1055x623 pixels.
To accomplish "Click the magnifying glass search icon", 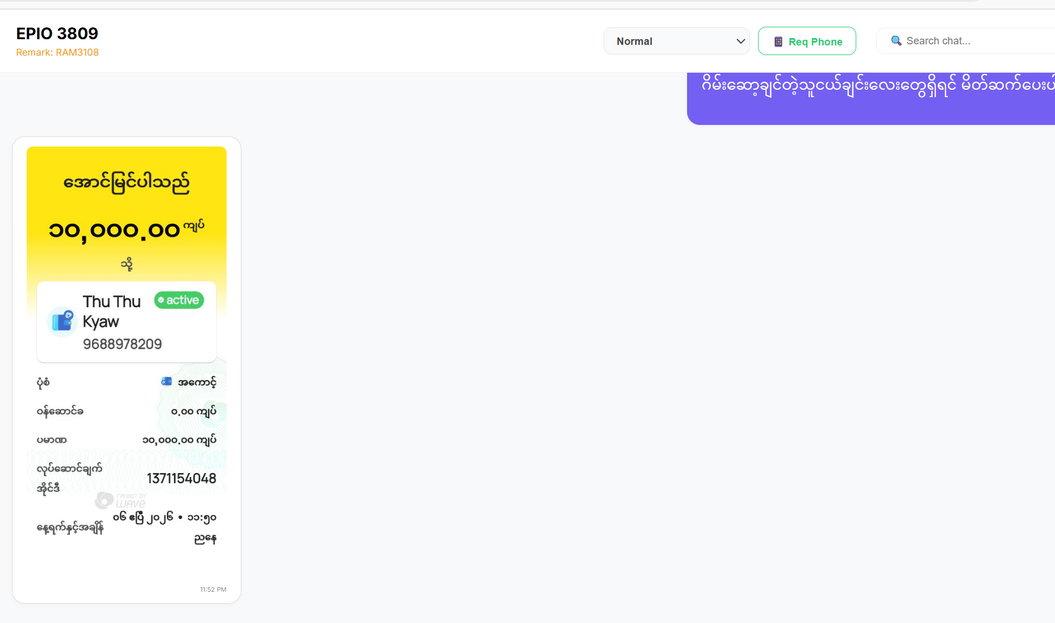I will click(x=896, y=41).
